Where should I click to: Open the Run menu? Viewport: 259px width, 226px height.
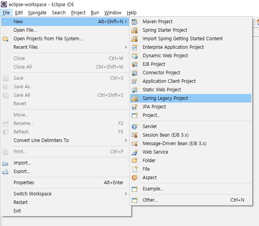(95, 13)
